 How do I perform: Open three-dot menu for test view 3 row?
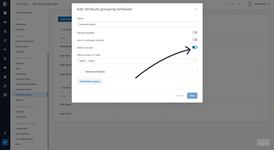click(261, 113)
